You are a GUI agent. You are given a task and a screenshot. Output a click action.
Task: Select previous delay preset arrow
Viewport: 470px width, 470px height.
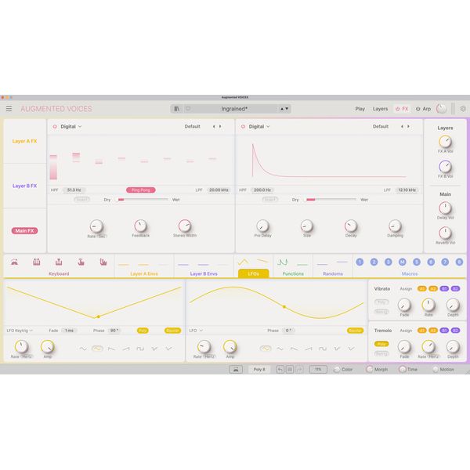click(214, 126)
